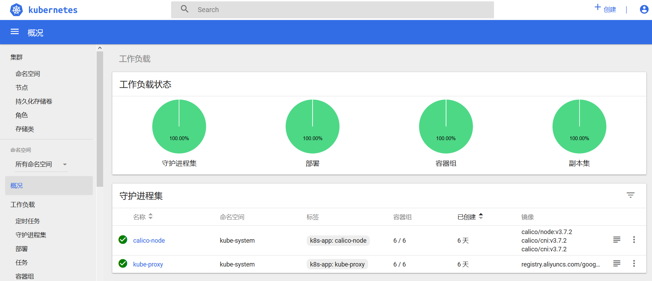Open the 所有命名空间 namespace dropdown
652x281 pixels.
(x=41, y=164)
